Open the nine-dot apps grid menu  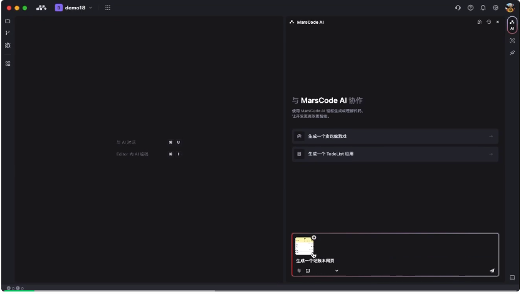108,8
